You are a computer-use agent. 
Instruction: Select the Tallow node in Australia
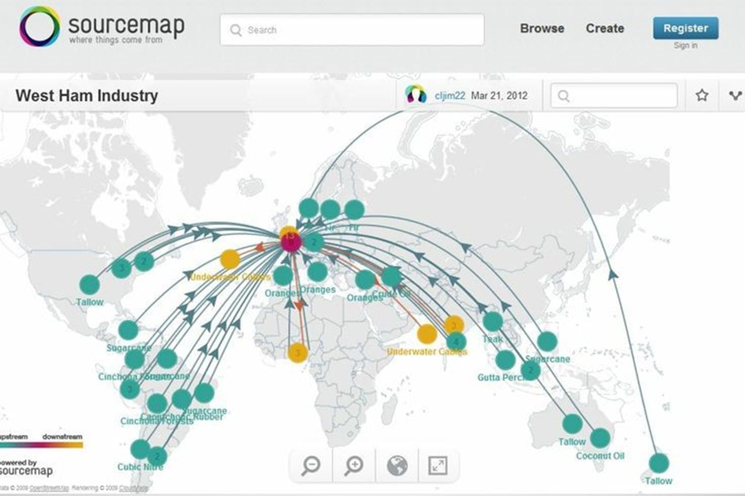tap(572, 424)
